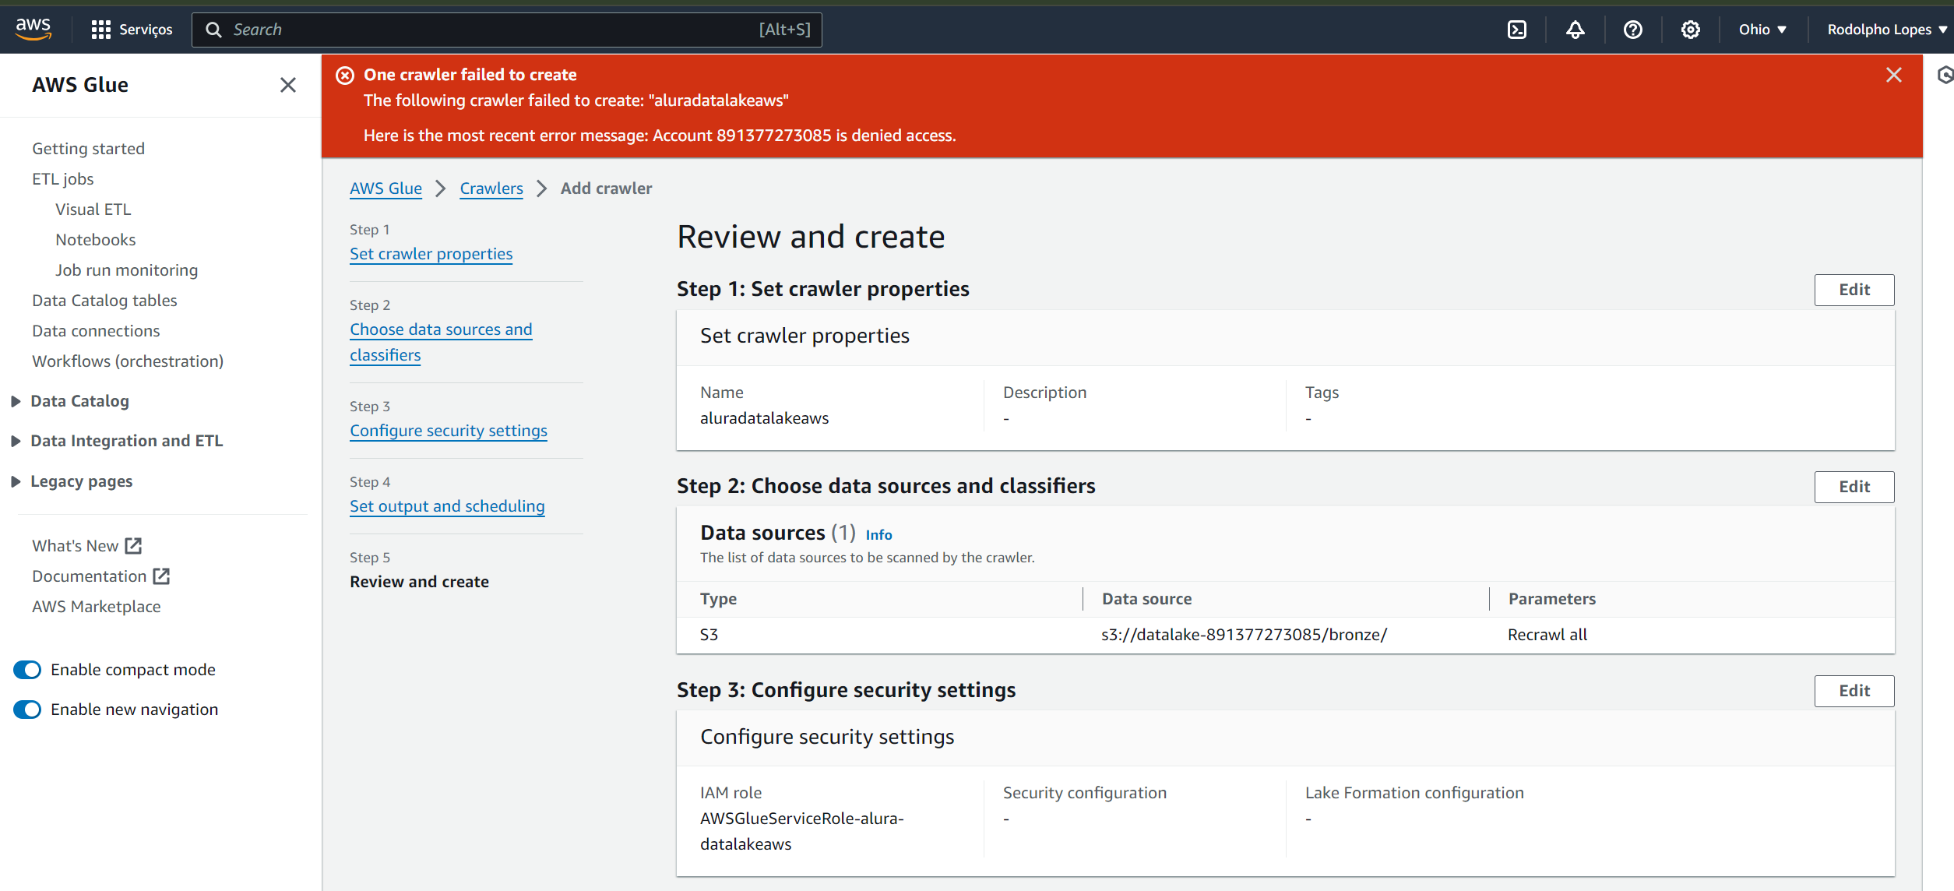This screenshot has width=1954, height=891.
Task: Open the CloudShell terminal icon
Action: (1516, 30)
